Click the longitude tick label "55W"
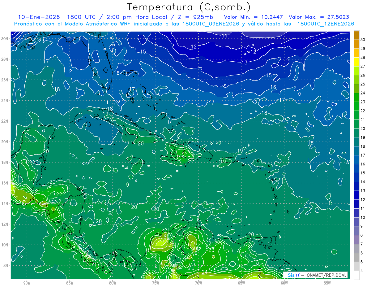Viewport: 371px width, 287px height. click(327, 283)
